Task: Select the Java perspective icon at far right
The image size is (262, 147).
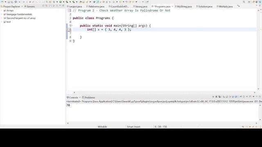Action: pos(260,2)
